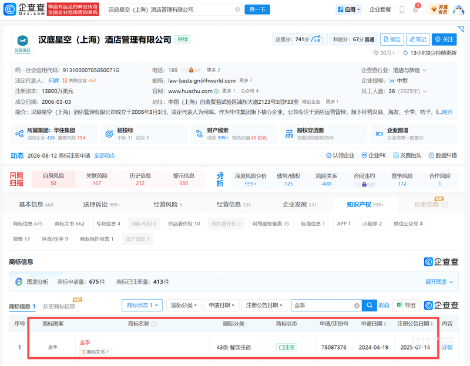Switch to 经营风险 tab
This screenshot has width=470, height=366.
pos(168,205)
